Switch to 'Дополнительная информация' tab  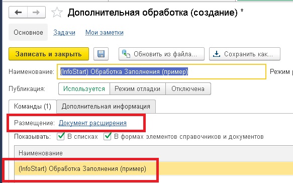106,107
